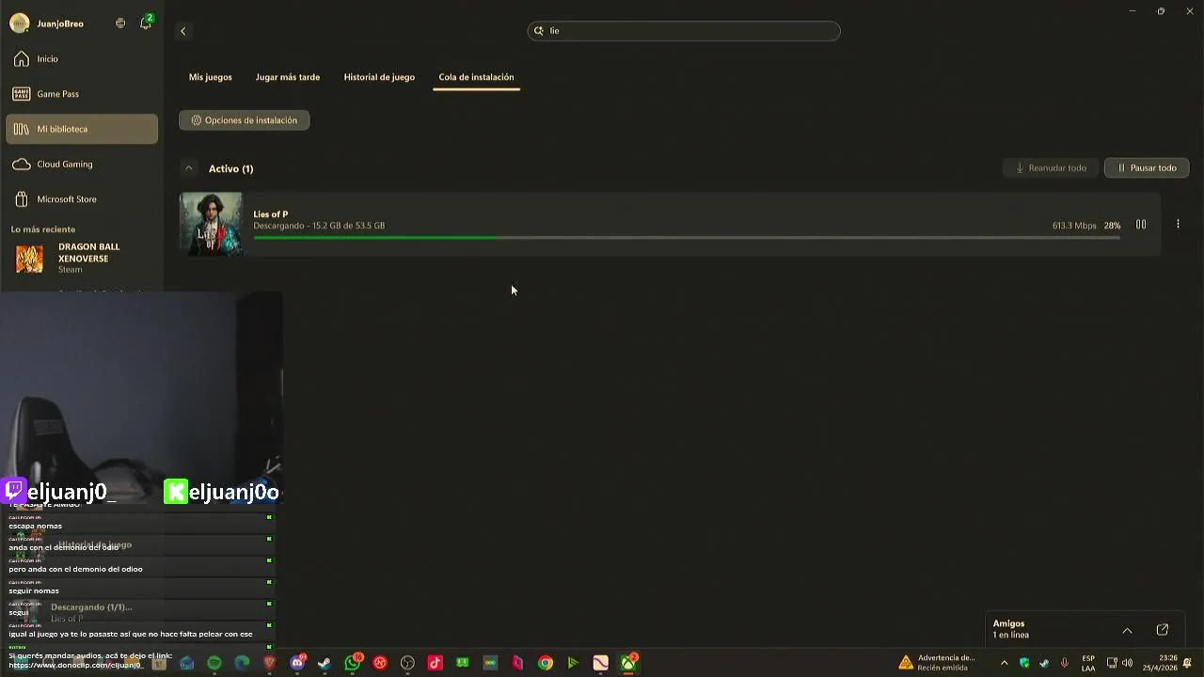Open Opciones de instalación
Image resolution: width=1204 pixels, height=677 pixels.
tap(245, 120)
